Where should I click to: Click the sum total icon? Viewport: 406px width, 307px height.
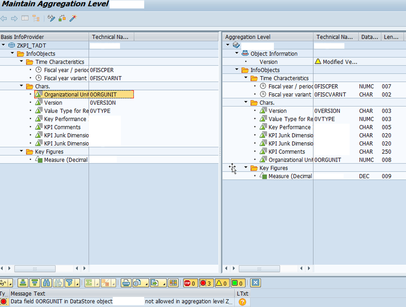(x=89, y=283)
